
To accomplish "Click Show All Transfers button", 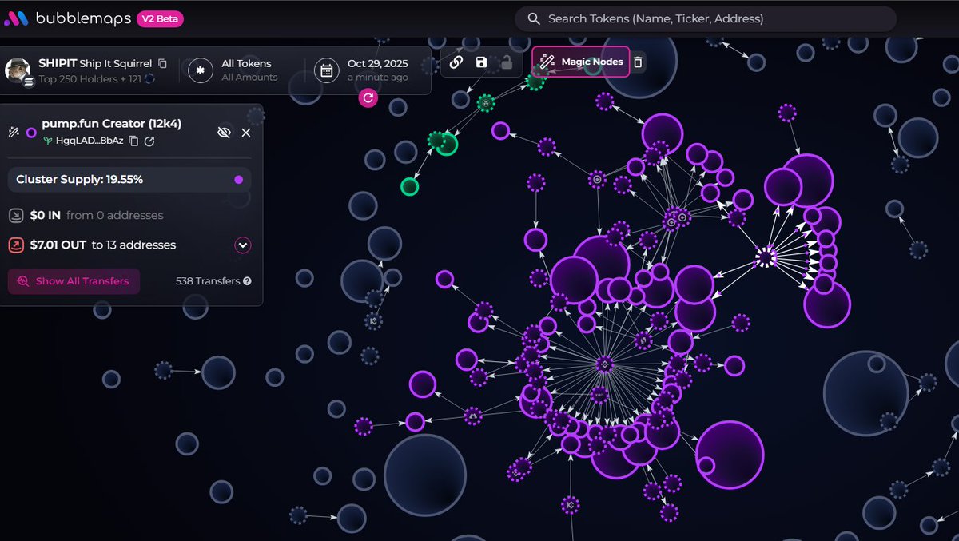I will point(74,281).
